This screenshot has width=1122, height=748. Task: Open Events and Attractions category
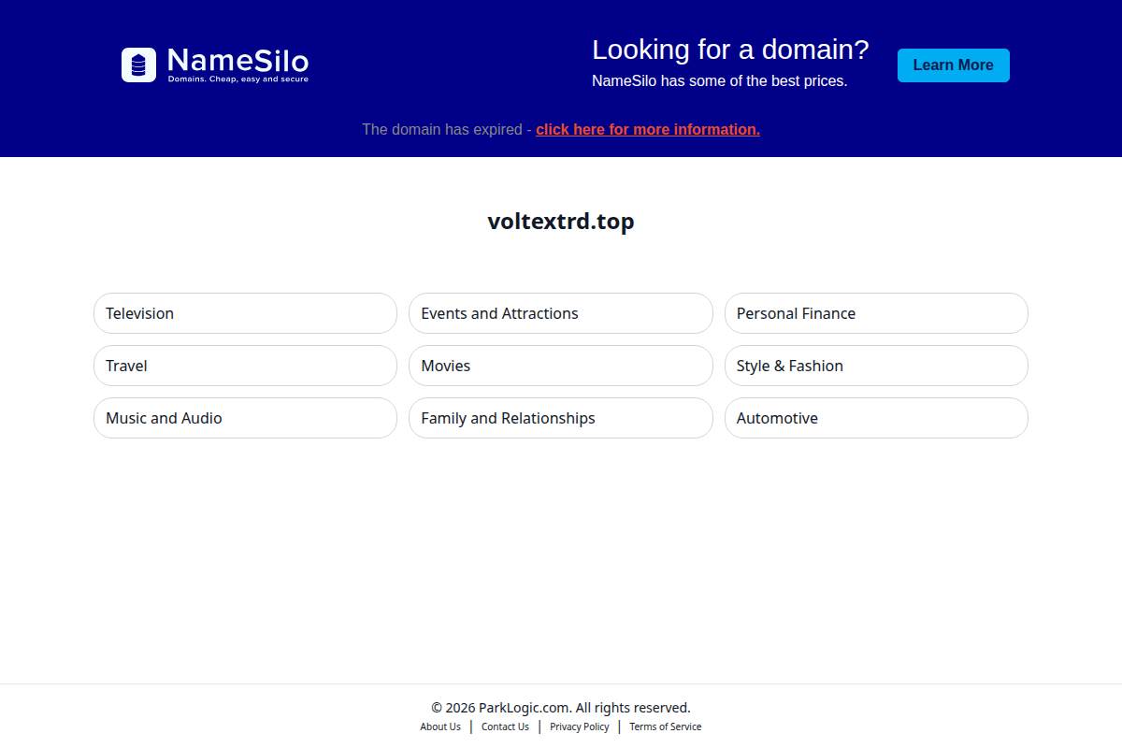[560, 313]
